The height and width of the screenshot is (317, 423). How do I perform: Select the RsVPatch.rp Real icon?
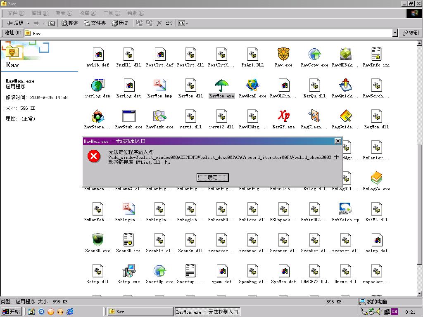(345, 209)
